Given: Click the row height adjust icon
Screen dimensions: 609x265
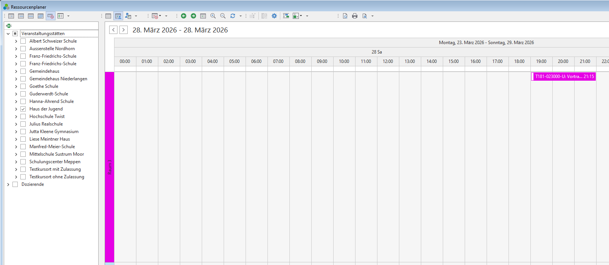Looking at the screenshot, I should tap(286, 16).
